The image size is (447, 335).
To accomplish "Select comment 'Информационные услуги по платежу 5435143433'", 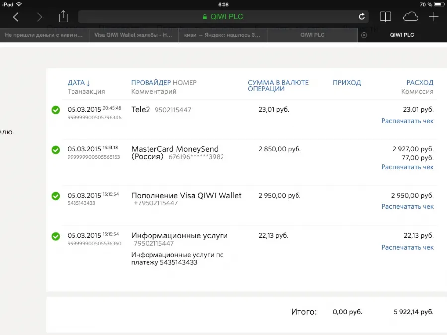I will click(177, 259).
